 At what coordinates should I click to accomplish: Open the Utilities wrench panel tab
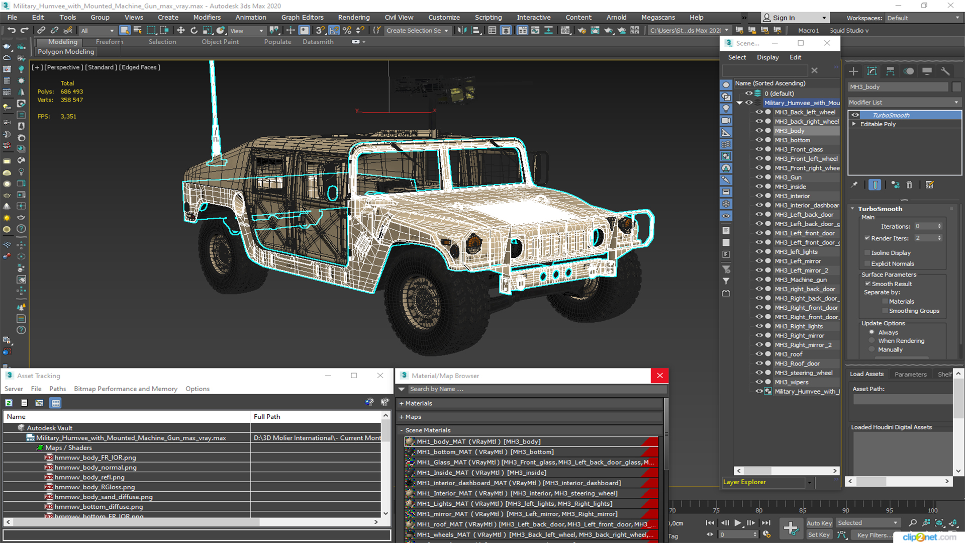point(945,71)
